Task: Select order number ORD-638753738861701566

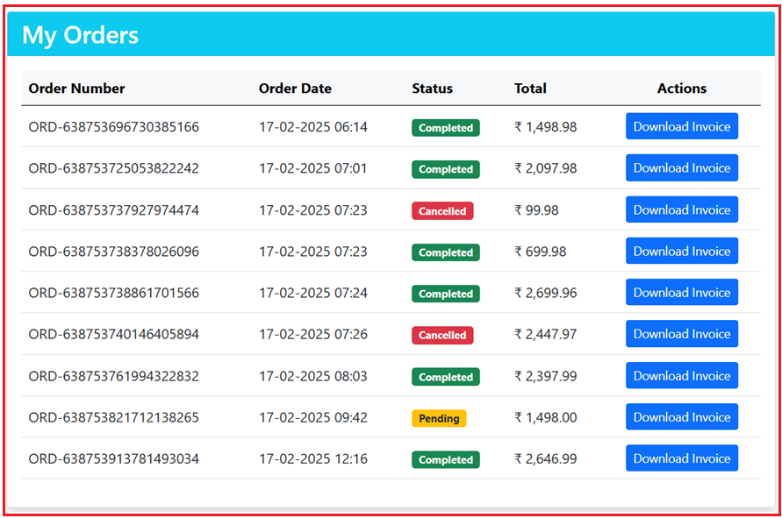Action: pyautogui.click(x=114, y=293)
